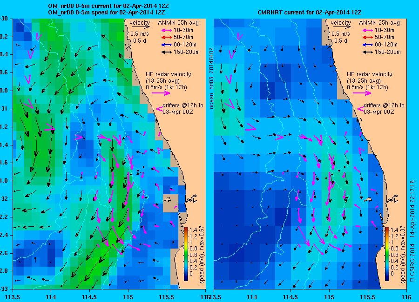Select title 'OM_nrD0 0-5m current for 02-Apr-2014 12Z'
The width and height of the screenshot is (419, 302).
108,6
